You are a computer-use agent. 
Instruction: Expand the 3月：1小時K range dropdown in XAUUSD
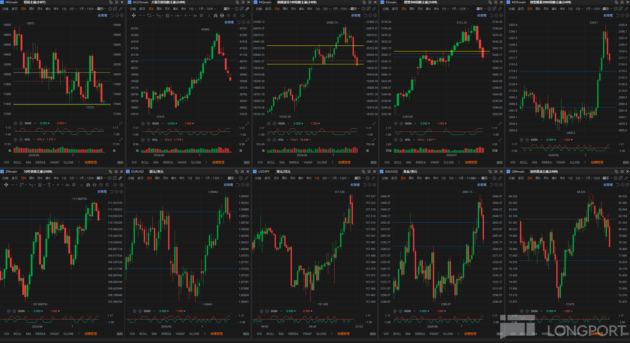click(469, 178)
